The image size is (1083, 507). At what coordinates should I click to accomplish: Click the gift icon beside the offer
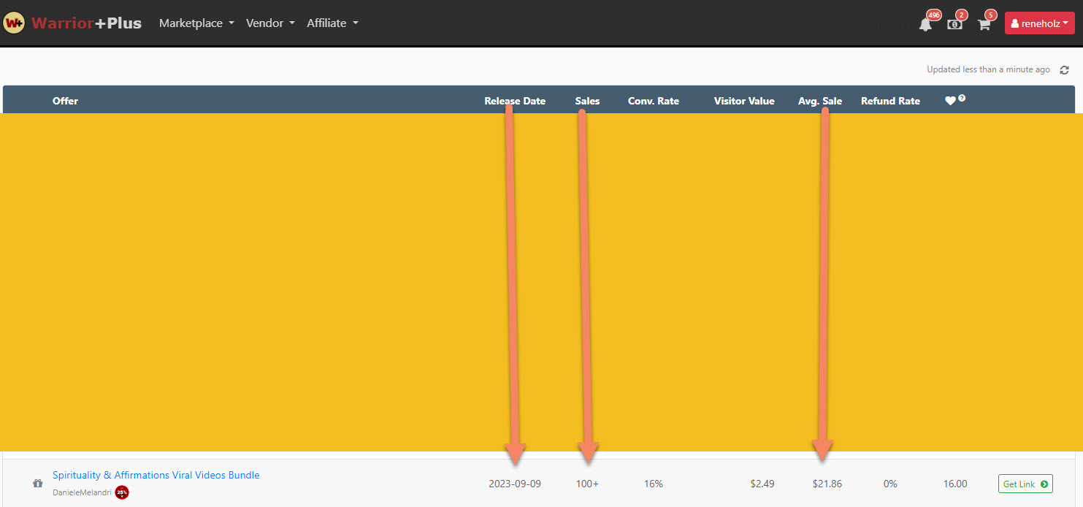click(x=38, y=483)
